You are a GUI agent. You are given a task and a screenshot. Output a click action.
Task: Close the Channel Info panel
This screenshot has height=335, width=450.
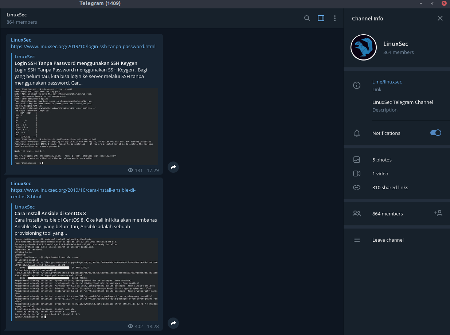coord(440,18)
